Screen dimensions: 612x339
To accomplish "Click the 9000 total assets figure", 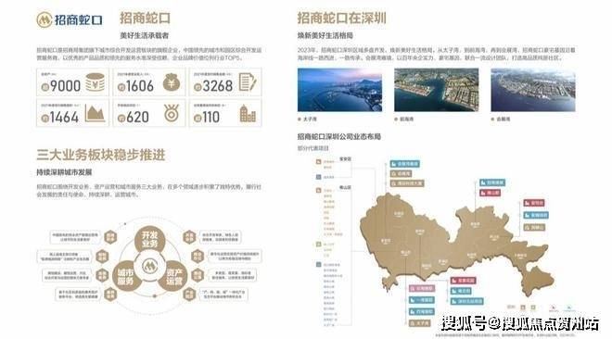I will (x=61, y=86).
